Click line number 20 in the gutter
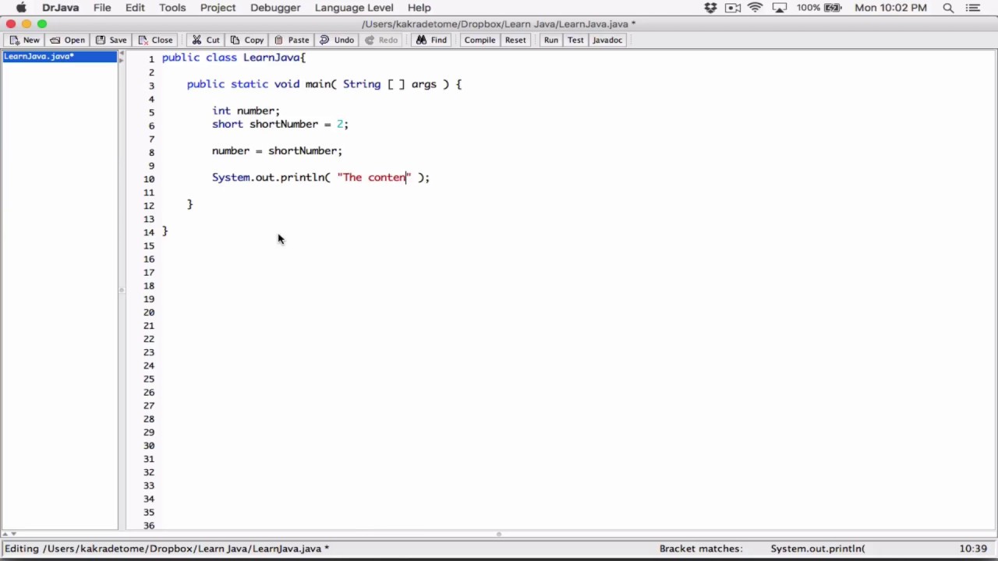The height and width of the screenshot is (561, 998). point(148,312)
